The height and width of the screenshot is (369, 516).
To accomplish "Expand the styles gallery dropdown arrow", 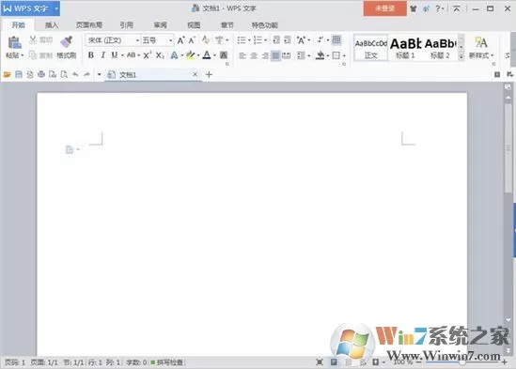I will (461, 56).
